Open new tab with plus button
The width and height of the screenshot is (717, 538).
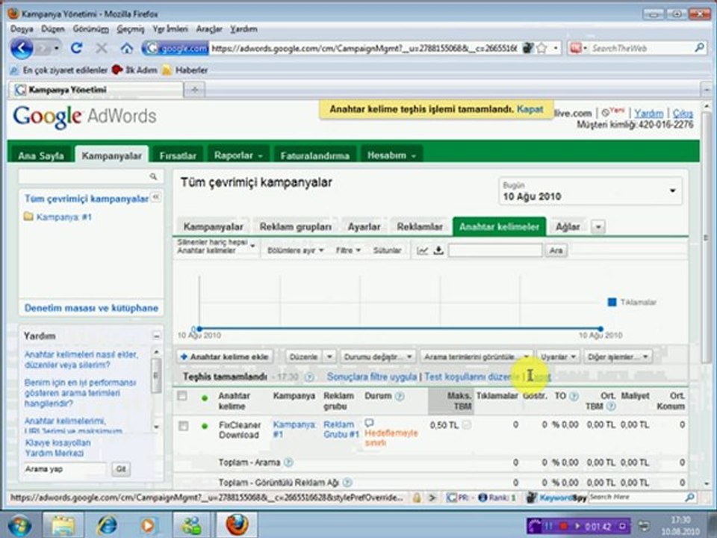click(195, 90)
